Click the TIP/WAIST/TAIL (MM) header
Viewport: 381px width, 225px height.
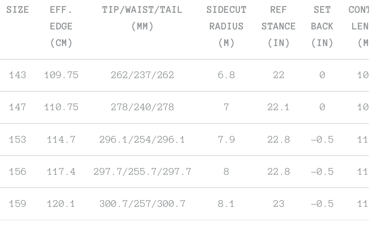(x=142, y=18)
